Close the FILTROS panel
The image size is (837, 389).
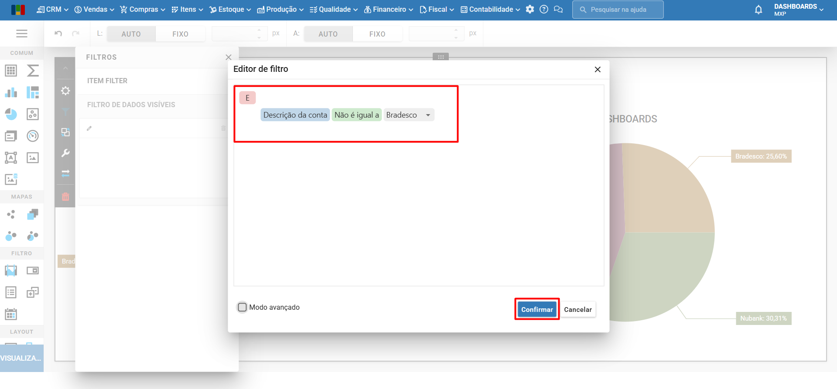pos(229,57)
